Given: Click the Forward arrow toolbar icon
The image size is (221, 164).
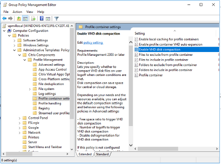Looking at the screenshot, I should 10,19.
